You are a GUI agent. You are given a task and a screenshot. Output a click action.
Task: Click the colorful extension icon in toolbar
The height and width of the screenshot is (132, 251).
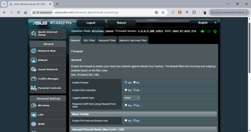173,12
